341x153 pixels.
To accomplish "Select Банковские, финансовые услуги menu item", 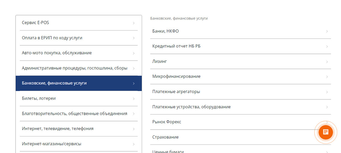I will [54, 83].
